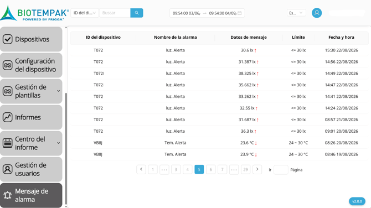Open Configuración del dispositivo section
This screenshot has width=371, height=208.
31,65
